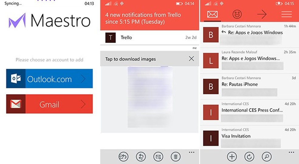Tap the replied arrow icon on Barbara's email
This screenshot has width=299, height=164.
224,32
